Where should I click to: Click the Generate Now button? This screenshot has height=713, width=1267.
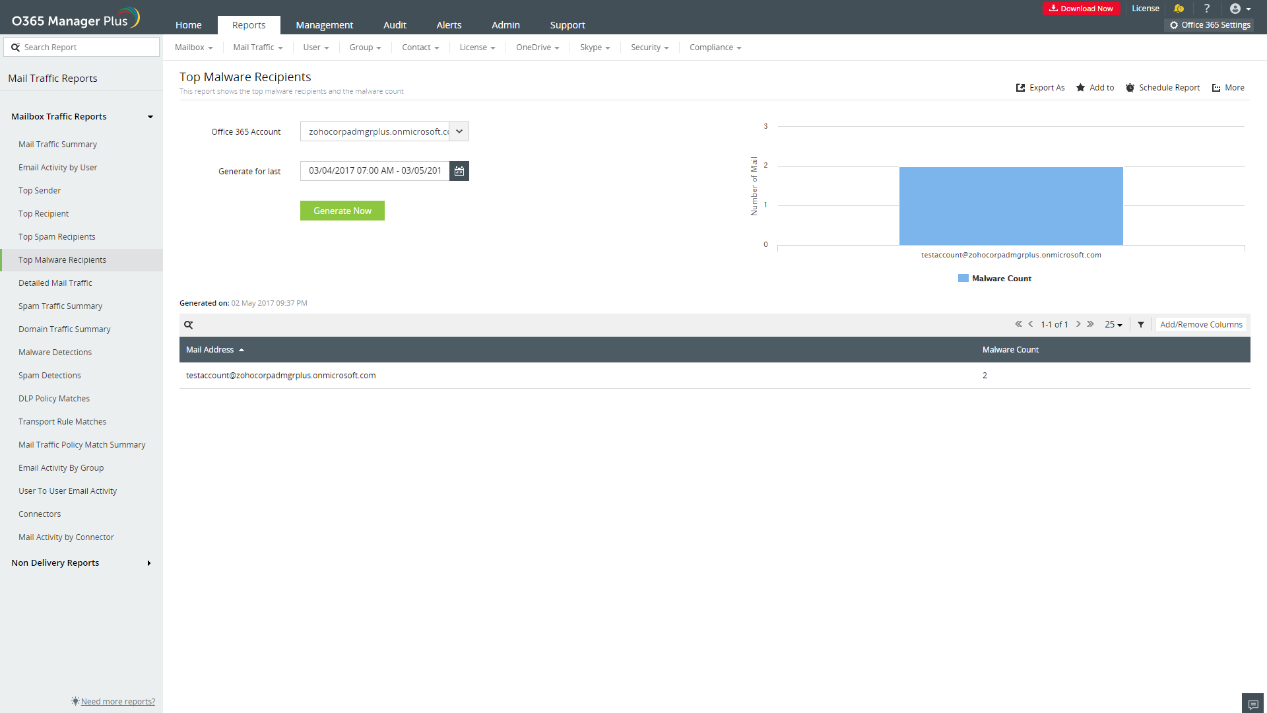click(x=342, y=211)
